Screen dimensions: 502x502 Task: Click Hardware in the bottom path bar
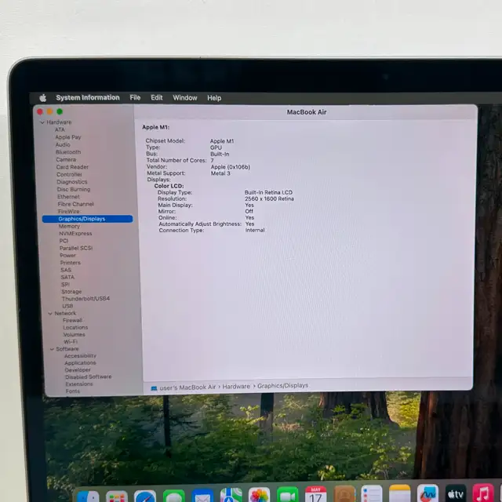coord(236,387)
